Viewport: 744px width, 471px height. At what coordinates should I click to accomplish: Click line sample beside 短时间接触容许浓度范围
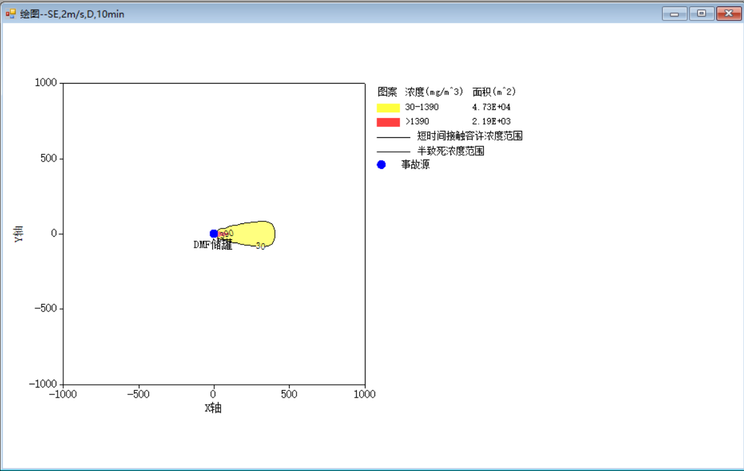click(393, 137)
